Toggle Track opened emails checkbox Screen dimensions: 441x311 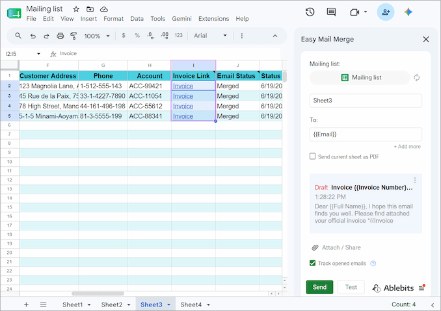coord(312,263)
